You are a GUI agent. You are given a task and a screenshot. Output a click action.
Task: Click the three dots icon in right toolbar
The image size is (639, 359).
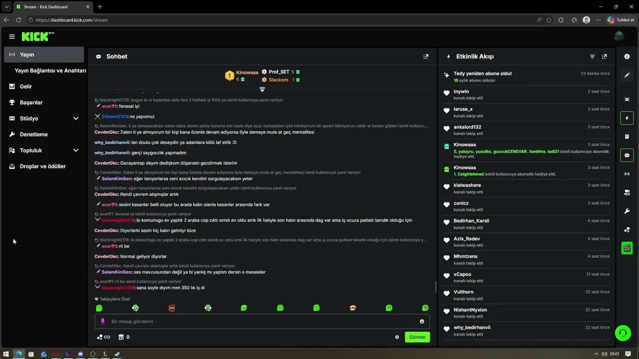tap(627, 230)
